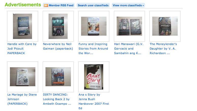Follow DIRTY DANCING: Looking Back 2 link
Screen dimensions: 197x111
(x=57, y=99)
